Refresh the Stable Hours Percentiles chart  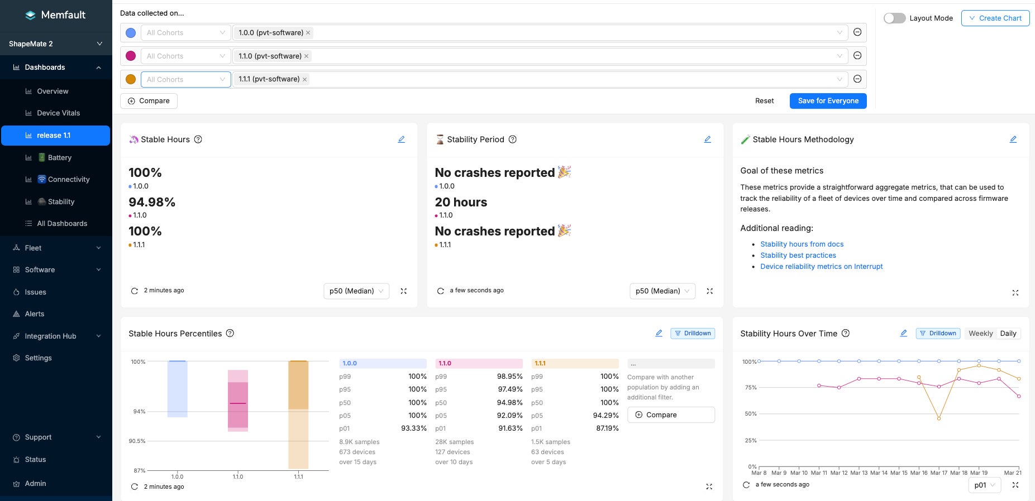(x=135, y=486)
